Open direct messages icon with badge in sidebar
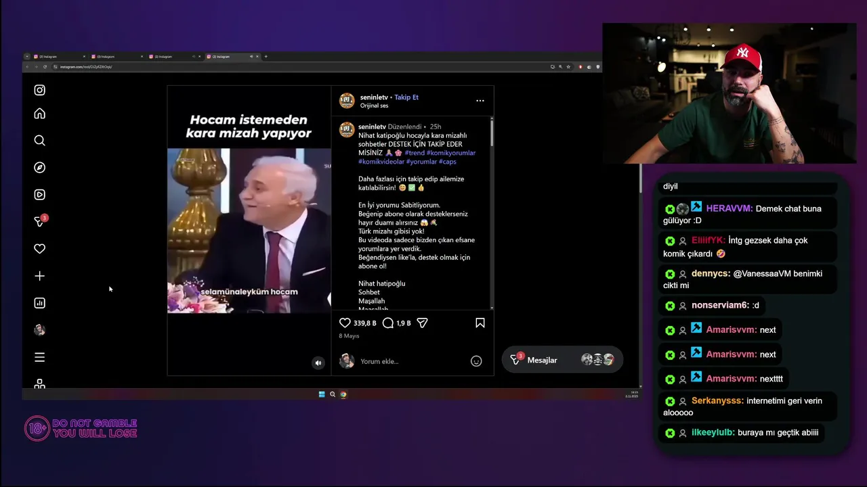Screen dimensions: 867x487 click(x=40, y=221)
